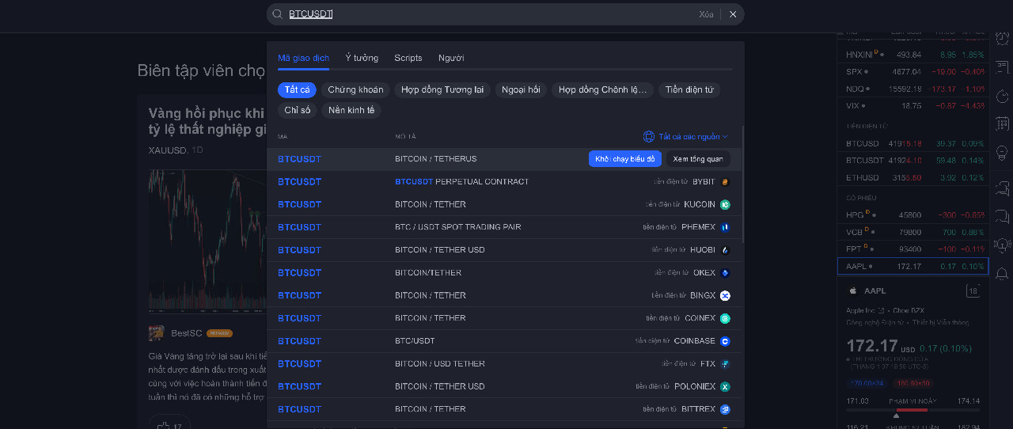Click the BINGX exchange icon
This screenshot has width=1013, height=429.
[x=725, y=295]
